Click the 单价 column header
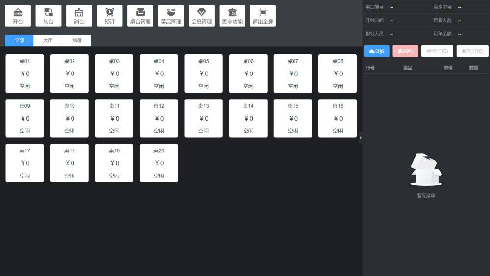The height and width of the screenshot is (276, 490). pos(448,68)
